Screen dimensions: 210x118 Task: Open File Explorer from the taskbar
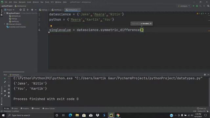pyautogui.click(x=77, y=115)
